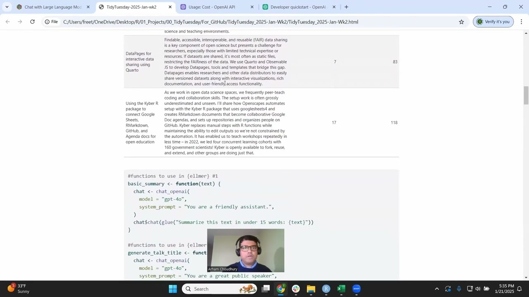
Task: Click the page vertical scrollbar thumb
Action: [x=526, y=95]
